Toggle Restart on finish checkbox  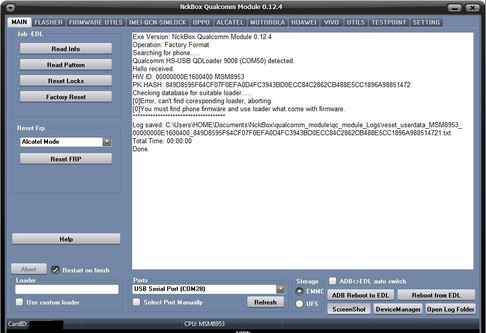tap(55, 270)
